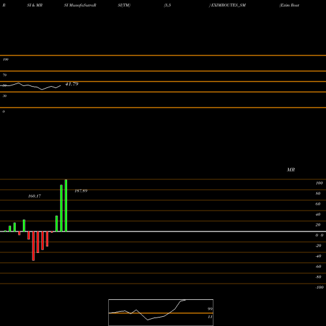Viewport: 326px width, 326px height.
Task: Click the longest red MR bar
Action: tap(33, 246)
